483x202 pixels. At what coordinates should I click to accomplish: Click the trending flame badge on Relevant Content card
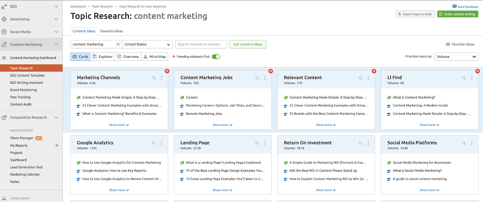click(374, 71)
